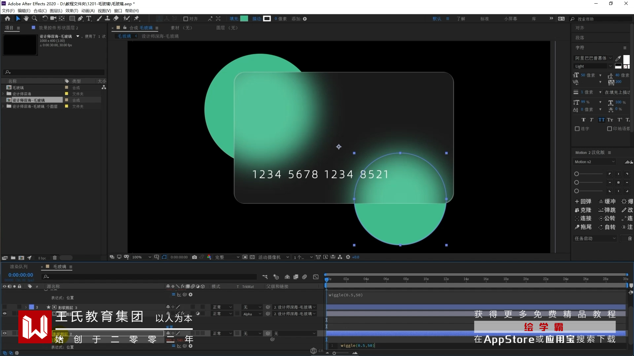This screenshot has width=634, height=356.
Task: Select the Zoom tool in toolbar
Action: point(34,18)
